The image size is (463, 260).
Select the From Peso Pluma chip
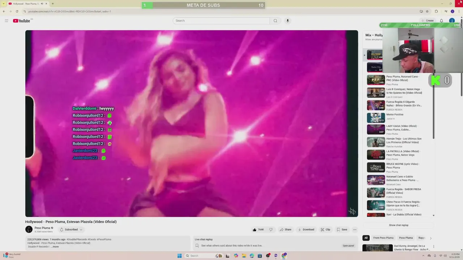point(383,238)
